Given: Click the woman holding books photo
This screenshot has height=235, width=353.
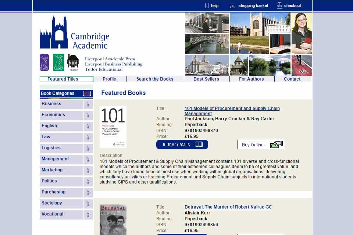Looking at the screenshot, I should point(302,33).
